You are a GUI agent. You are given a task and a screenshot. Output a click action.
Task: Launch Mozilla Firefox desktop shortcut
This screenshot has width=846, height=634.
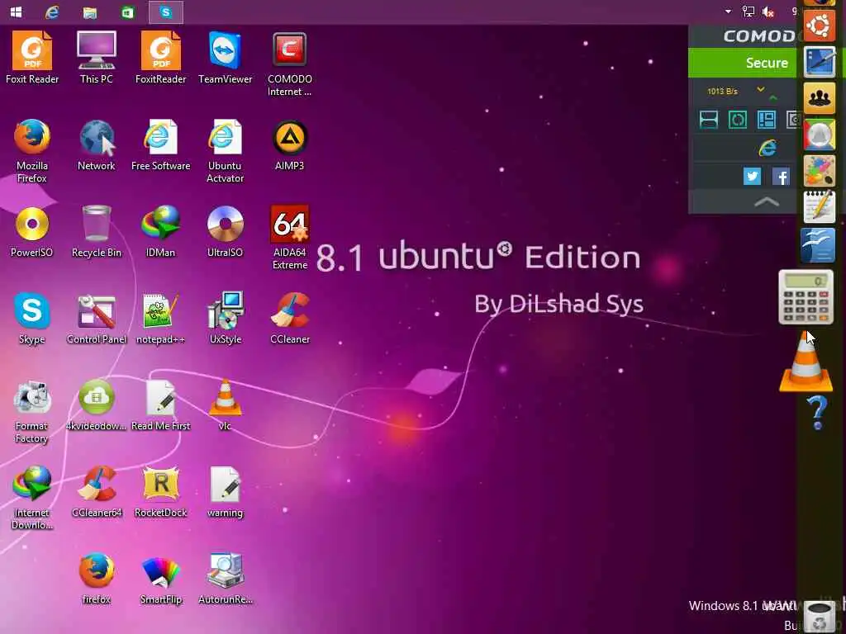tap(32, 151)
